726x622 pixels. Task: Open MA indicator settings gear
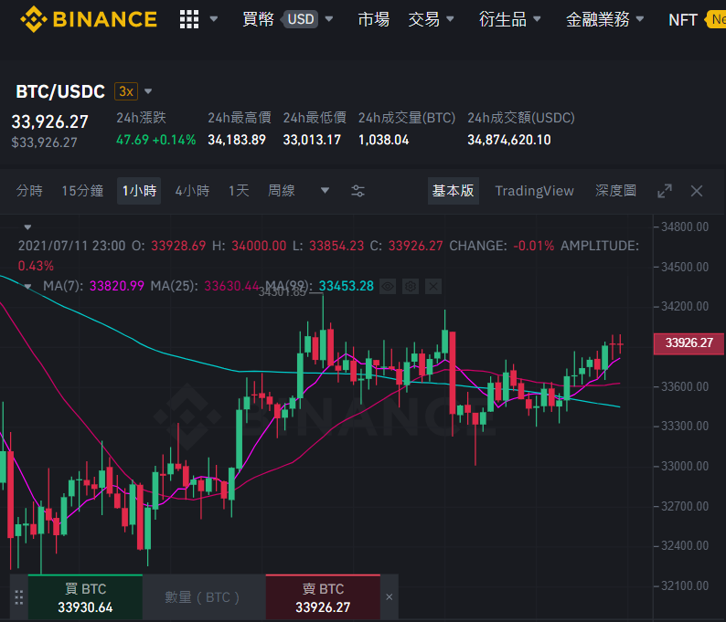pos(411,287)
